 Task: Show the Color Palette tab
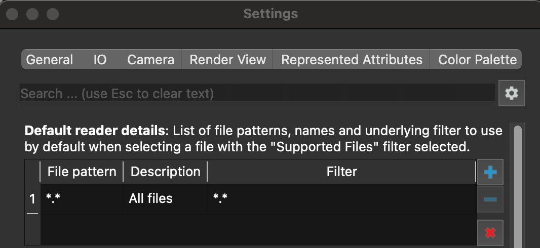(477, 60)
